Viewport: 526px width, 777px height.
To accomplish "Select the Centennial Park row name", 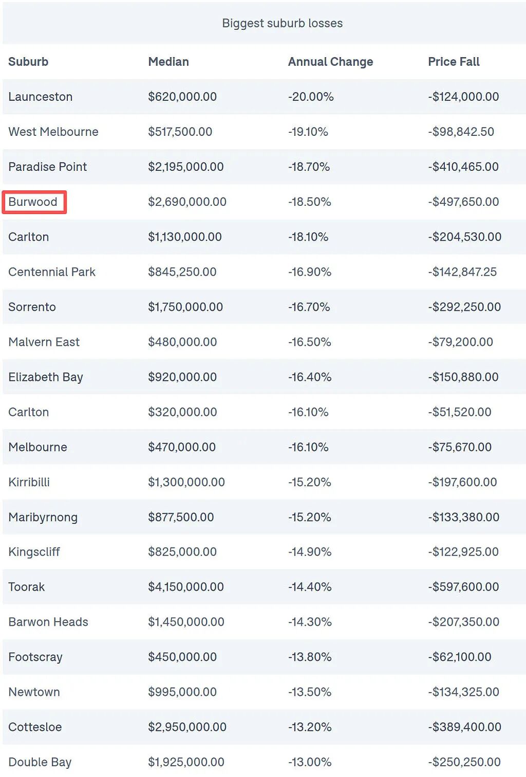I will (x=52, y=272).
